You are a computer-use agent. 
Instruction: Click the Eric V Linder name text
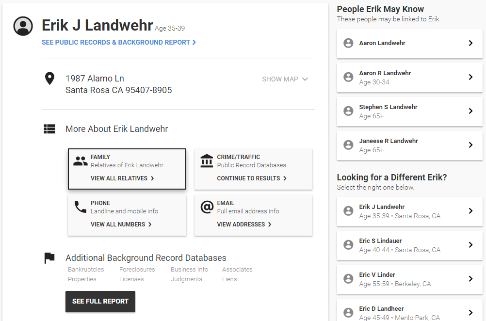click(x=377, y=274)
